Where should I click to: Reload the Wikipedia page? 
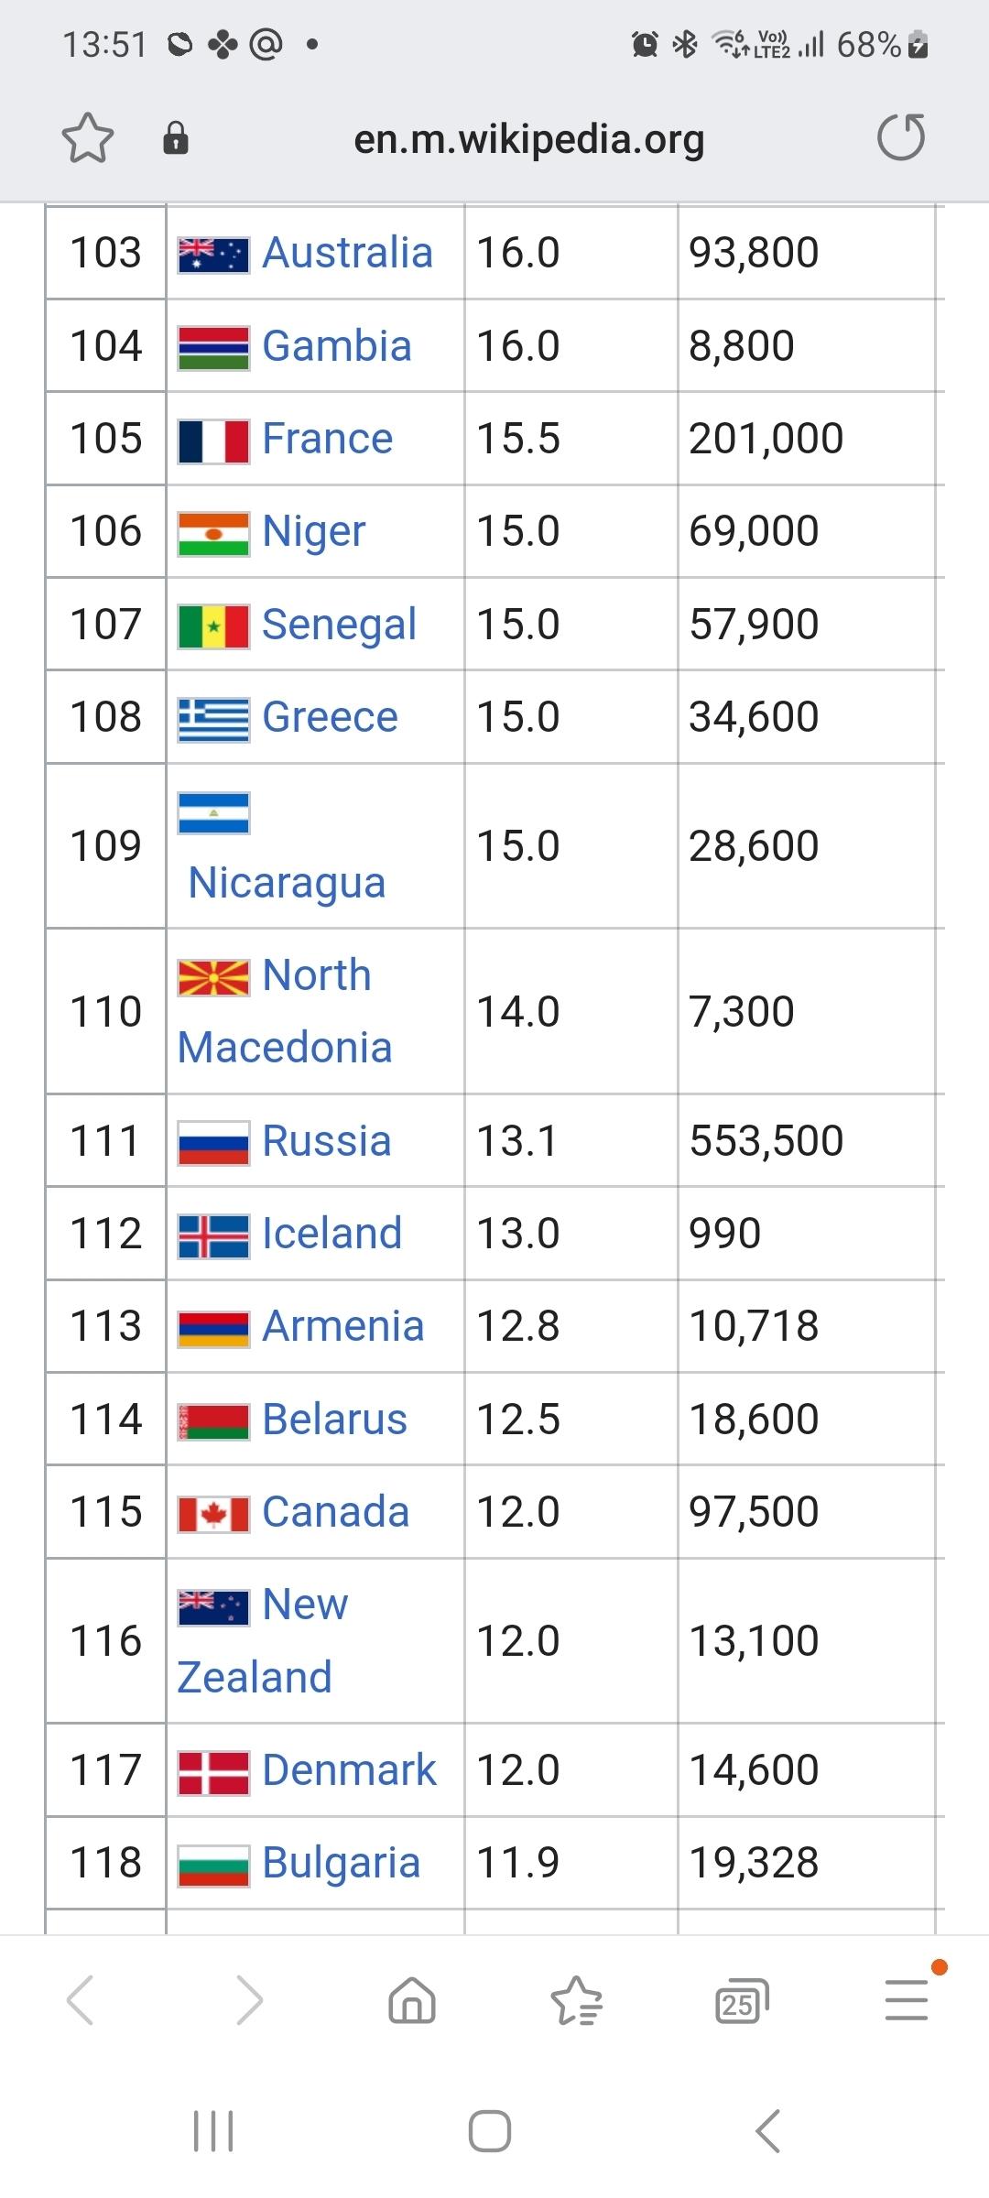901,138
